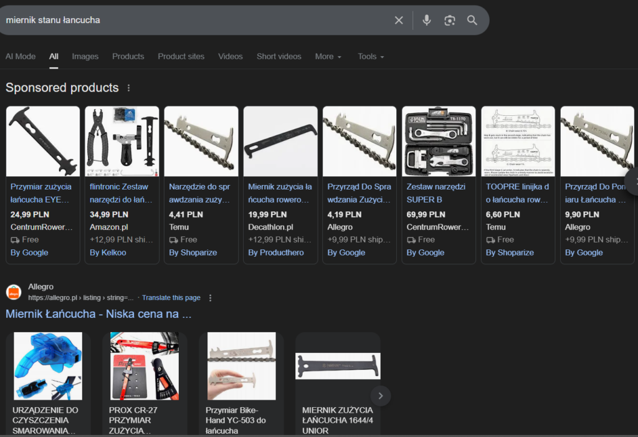Click 'Translate this page' link
Screen dimensions: 638x437
[171, 298]
